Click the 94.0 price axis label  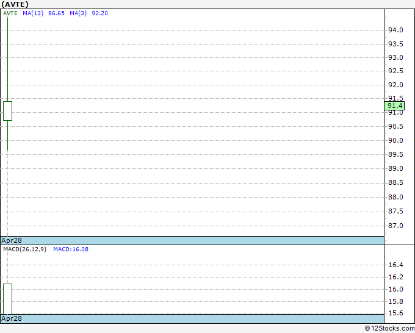(x=395, y=30)
